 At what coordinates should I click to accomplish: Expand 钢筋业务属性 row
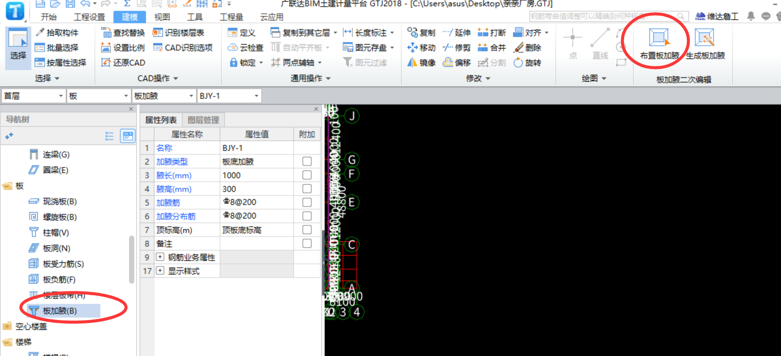(160, 257)
